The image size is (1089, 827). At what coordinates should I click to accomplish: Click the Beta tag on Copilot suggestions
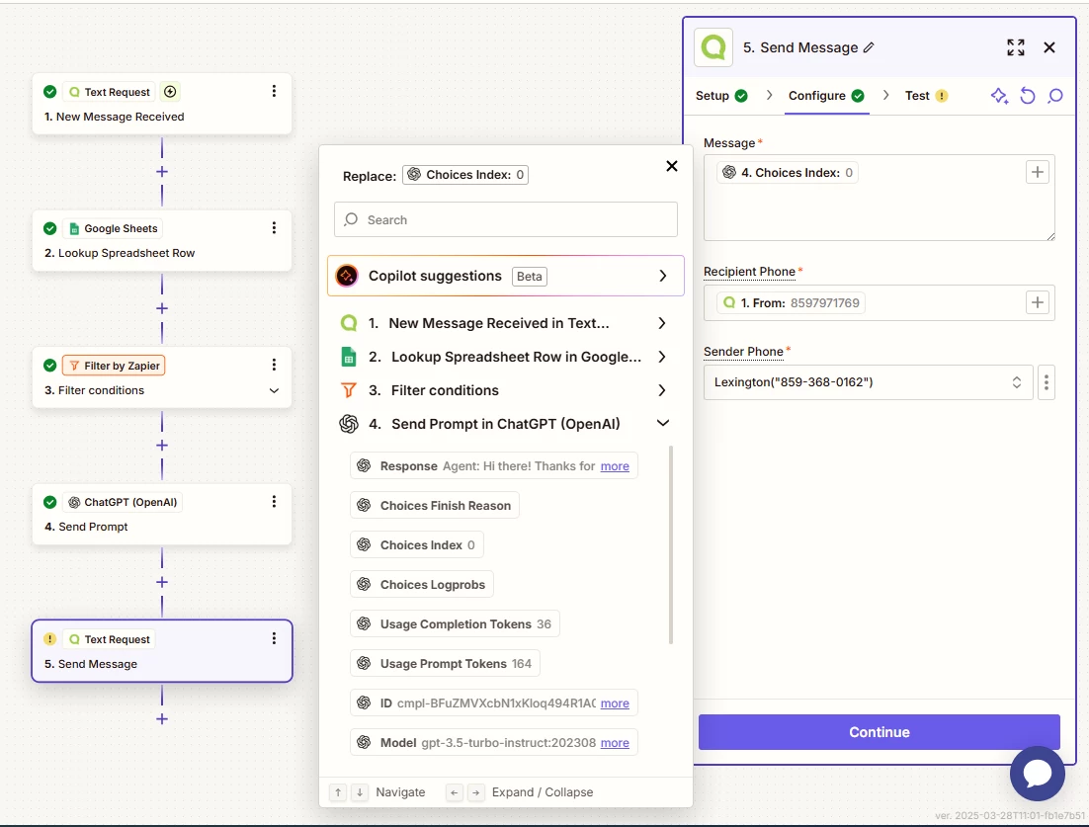pos(530,277)
